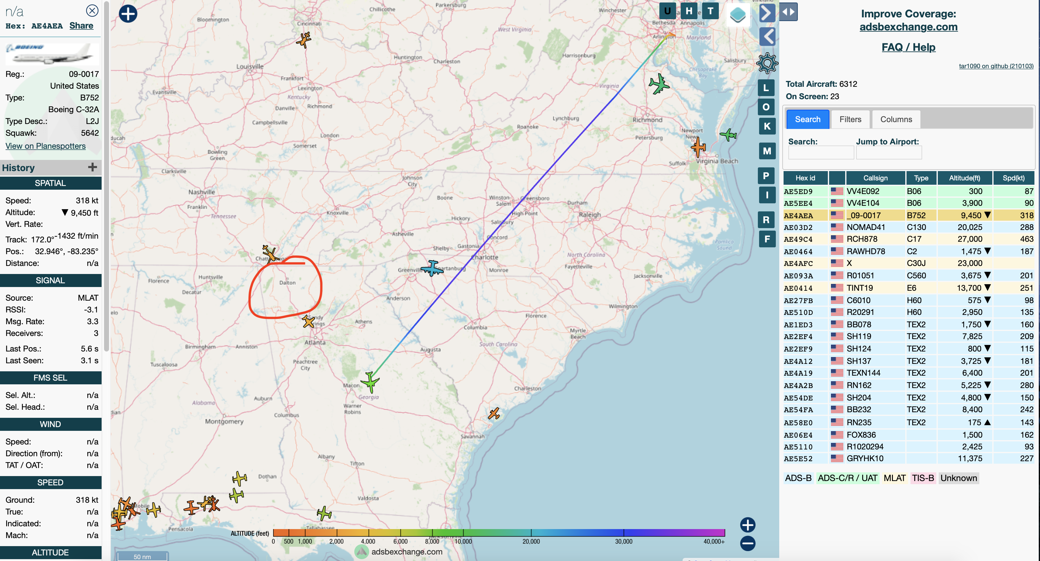
Task: Sort table by Type column
Action: (x=921, y=178)
